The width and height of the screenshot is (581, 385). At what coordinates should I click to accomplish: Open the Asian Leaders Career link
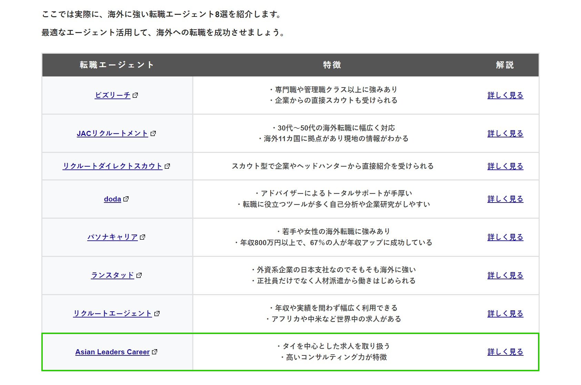click(x=112, y=352)
